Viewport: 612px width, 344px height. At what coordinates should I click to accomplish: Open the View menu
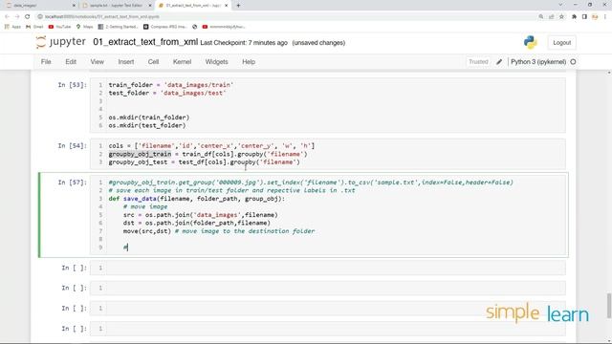(x=98, y=62)
